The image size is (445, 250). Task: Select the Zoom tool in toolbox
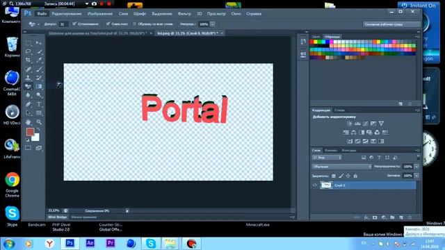click(x=39, y=122)
